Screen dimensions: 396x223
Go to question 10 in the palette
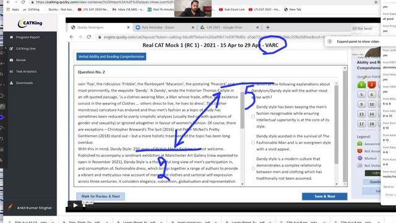tap(371, 104)
